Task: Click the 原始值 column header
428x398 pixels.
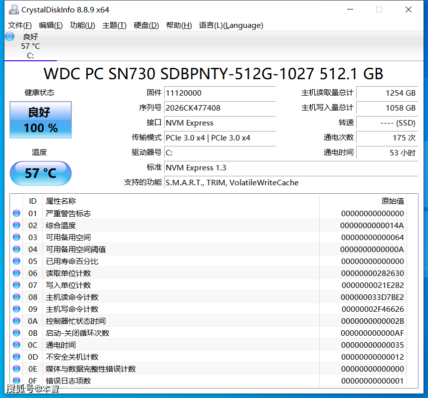Action: (392, 201)
